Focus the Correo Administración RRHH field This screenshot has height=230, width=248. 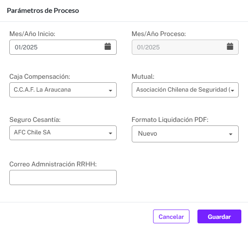(x=63, y=178)
